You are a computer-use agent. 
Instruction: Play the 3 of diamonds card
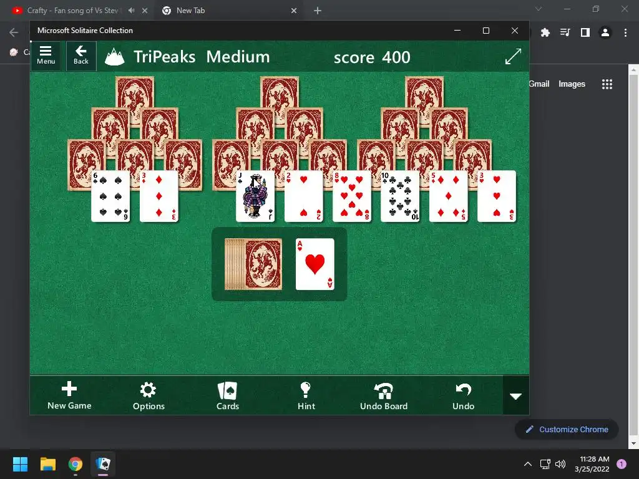pos(159,196)
